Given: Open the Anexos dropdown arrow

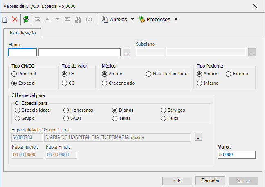Looking at the screenshot, I should [132, 19].
